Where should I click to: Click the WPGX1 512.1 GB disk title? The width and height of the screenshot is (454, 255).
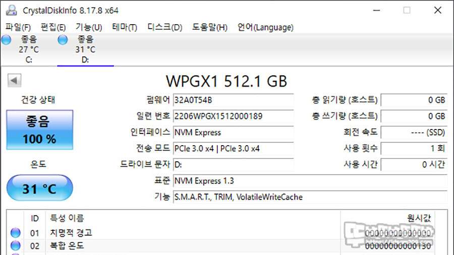[x=226, y=81]
